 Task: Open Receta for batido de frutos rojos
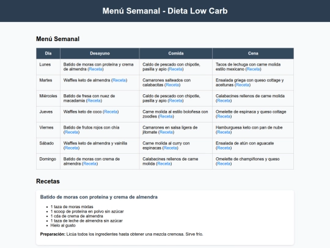tap(71, 132)
